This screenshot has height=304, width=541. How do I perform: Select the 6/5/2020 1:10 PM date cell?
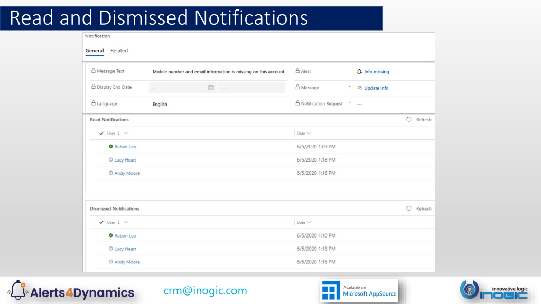[316, 235]
